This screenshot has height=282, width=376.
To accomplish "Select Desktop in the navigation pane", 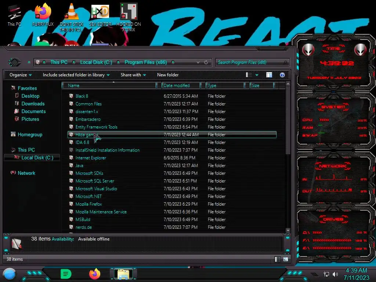I will click(30, 96).
